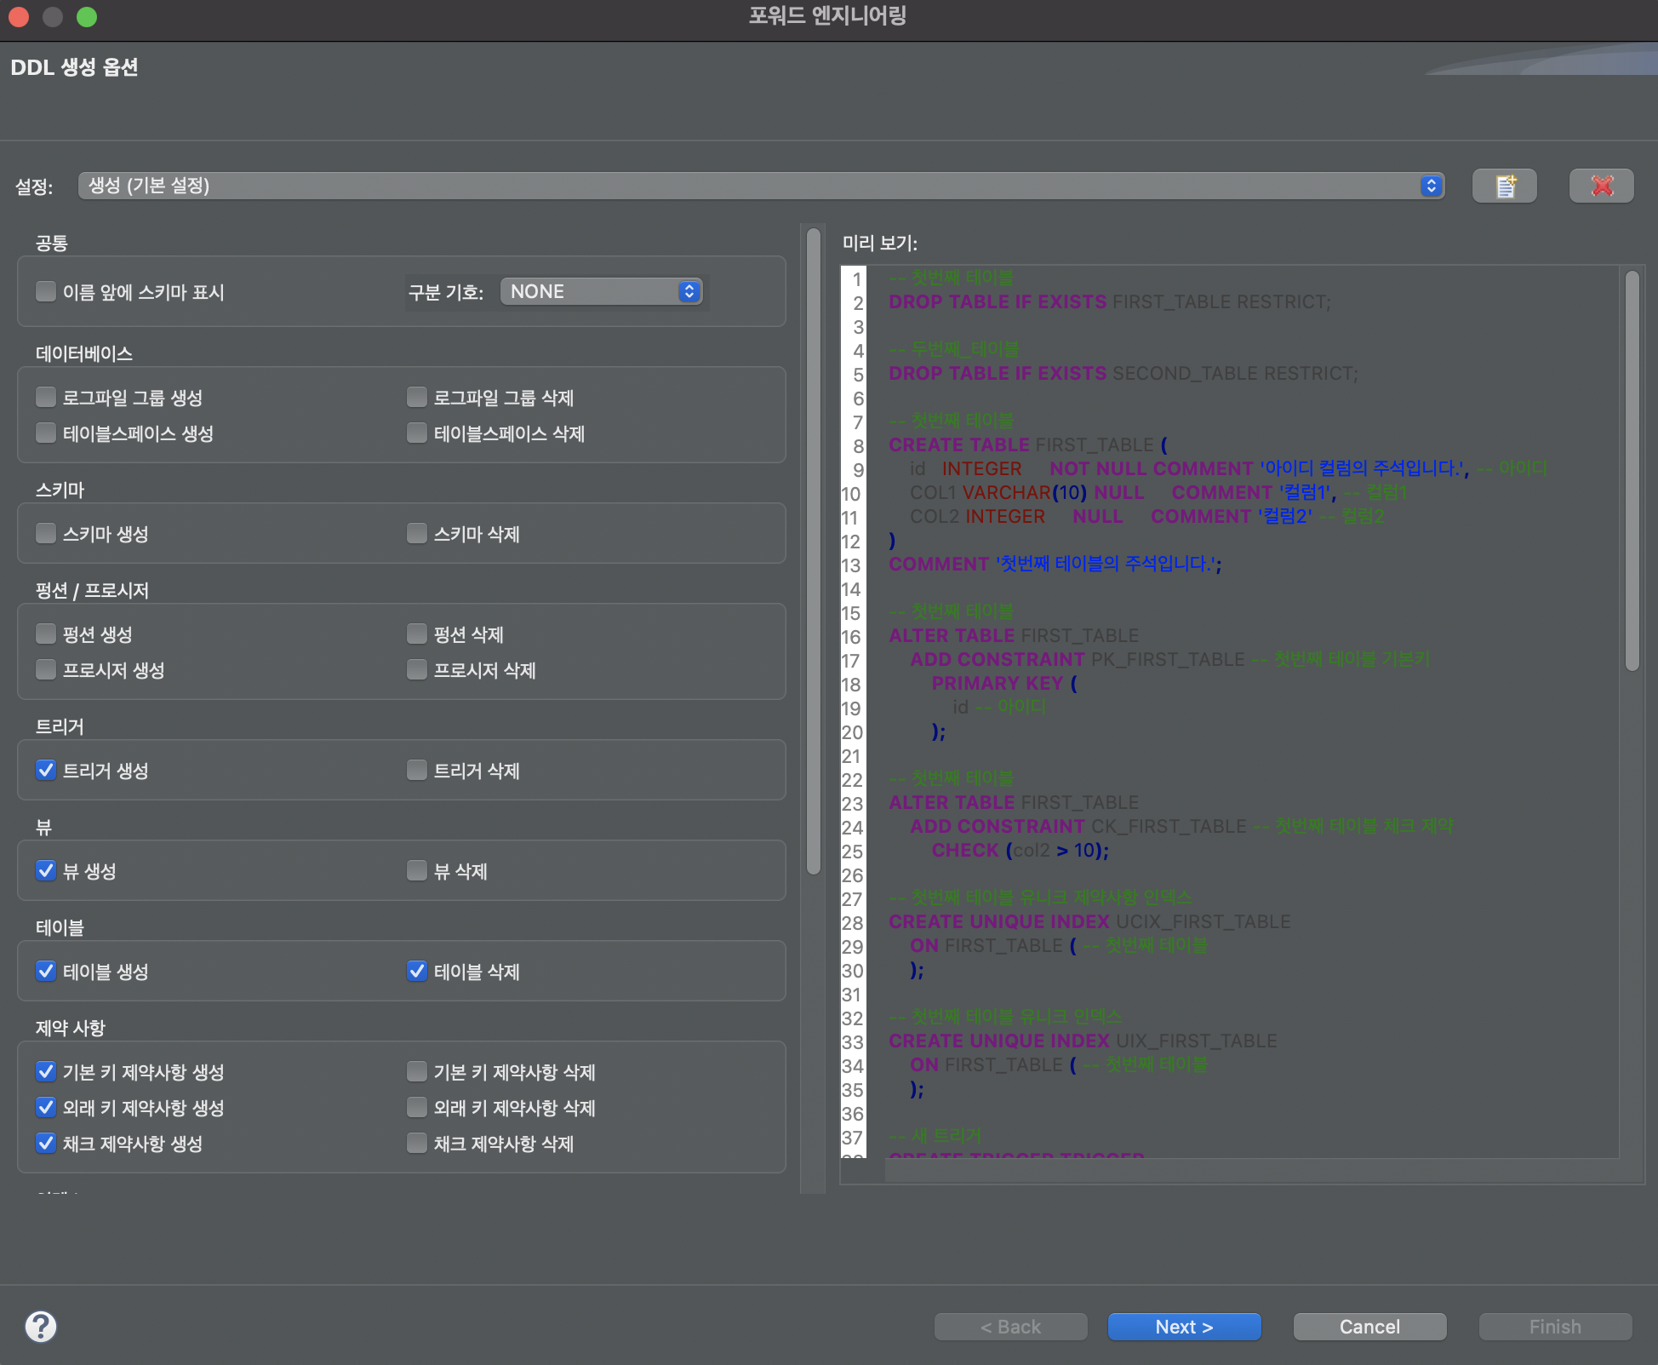Open the 구분 기호 NONE dropdown

[601, 291]
